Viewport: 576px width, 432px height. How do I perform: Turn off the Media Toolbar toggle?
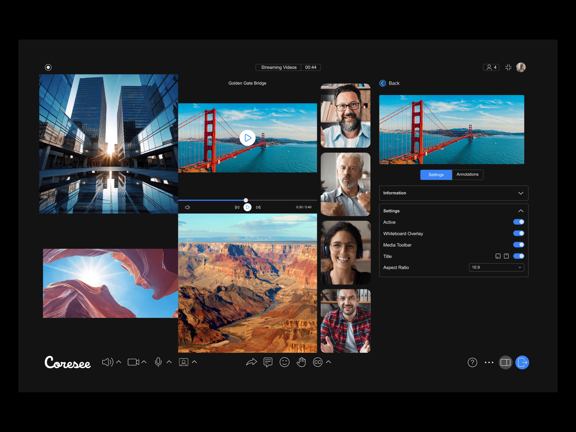point(519,245)
